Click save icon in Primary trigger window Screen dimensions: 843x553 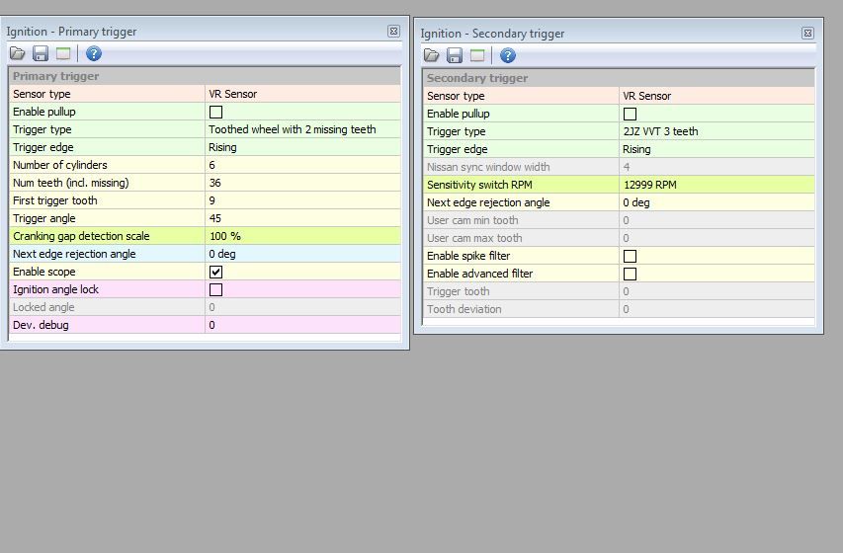(x=41, y=53)
